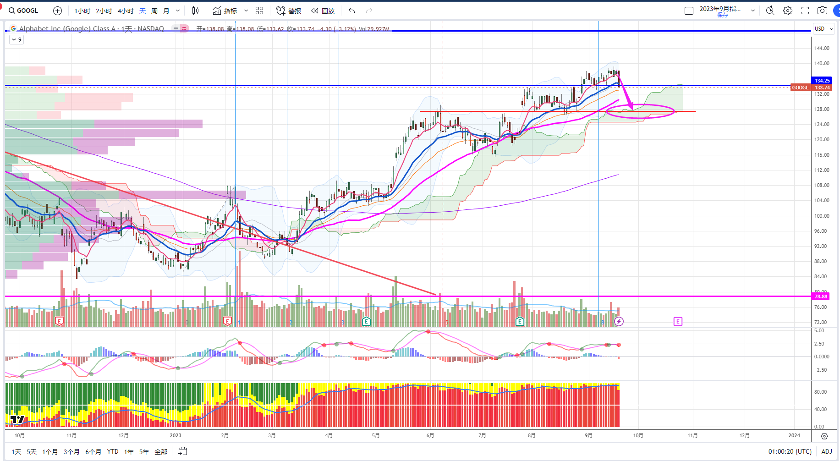Switch to the 4小时 timeframe
This screenshot has width=840, height=461.
pyautogui.click(x=126, y=11)
